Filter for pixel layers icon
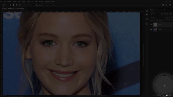Image resolution: width=173 pixels, height=97 pixels. pos(162,14)
